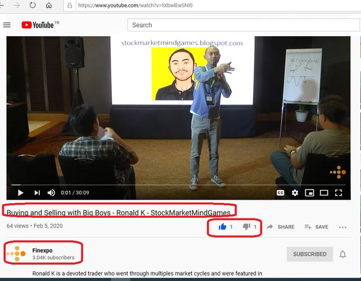Toggle closed captions CC button
The height and width of the screenshot is (281, 361).
click(x=280, y=192)
